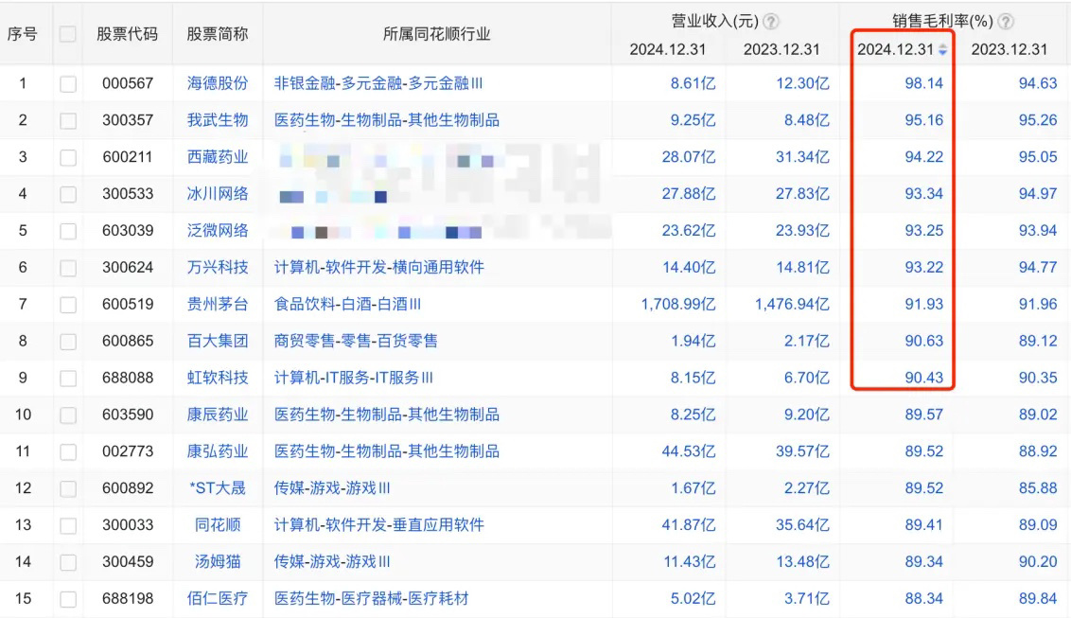Mark checkbox beside stock 300033
This screenshot has width=1071, height=618.
click(67, 526)
